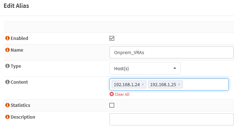The image size is (234, 130).
Task: Click the info icon next to Type
Action: pyautogui.click(x=7, y=66)
